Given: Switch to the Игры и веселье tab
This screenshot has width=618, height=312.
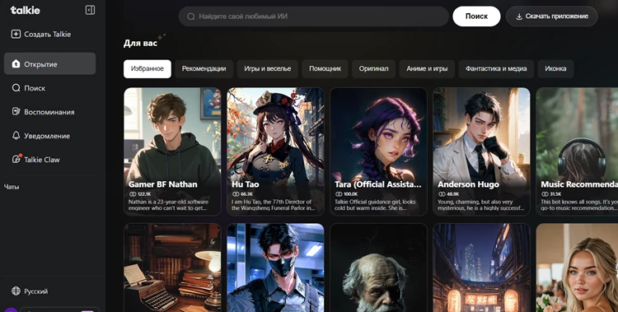Looking at the screenshot, I should (268, 68).
